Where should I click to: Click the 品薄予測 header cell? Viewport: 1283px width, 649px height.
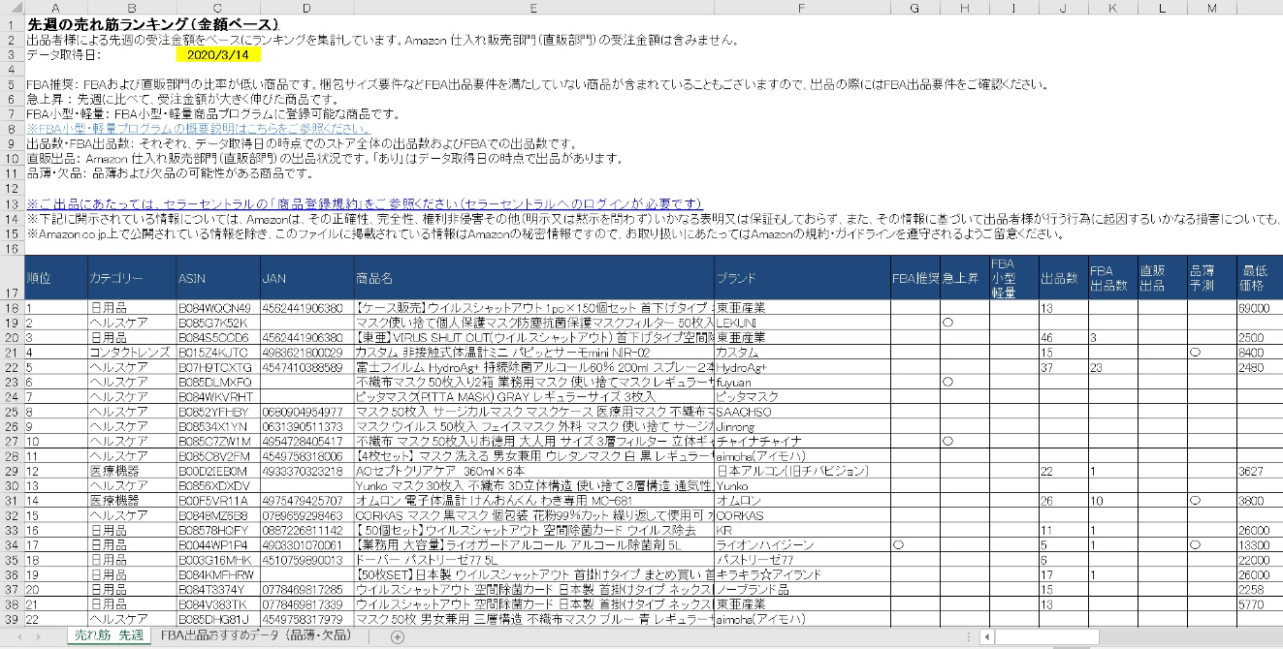coord(1211,278)
